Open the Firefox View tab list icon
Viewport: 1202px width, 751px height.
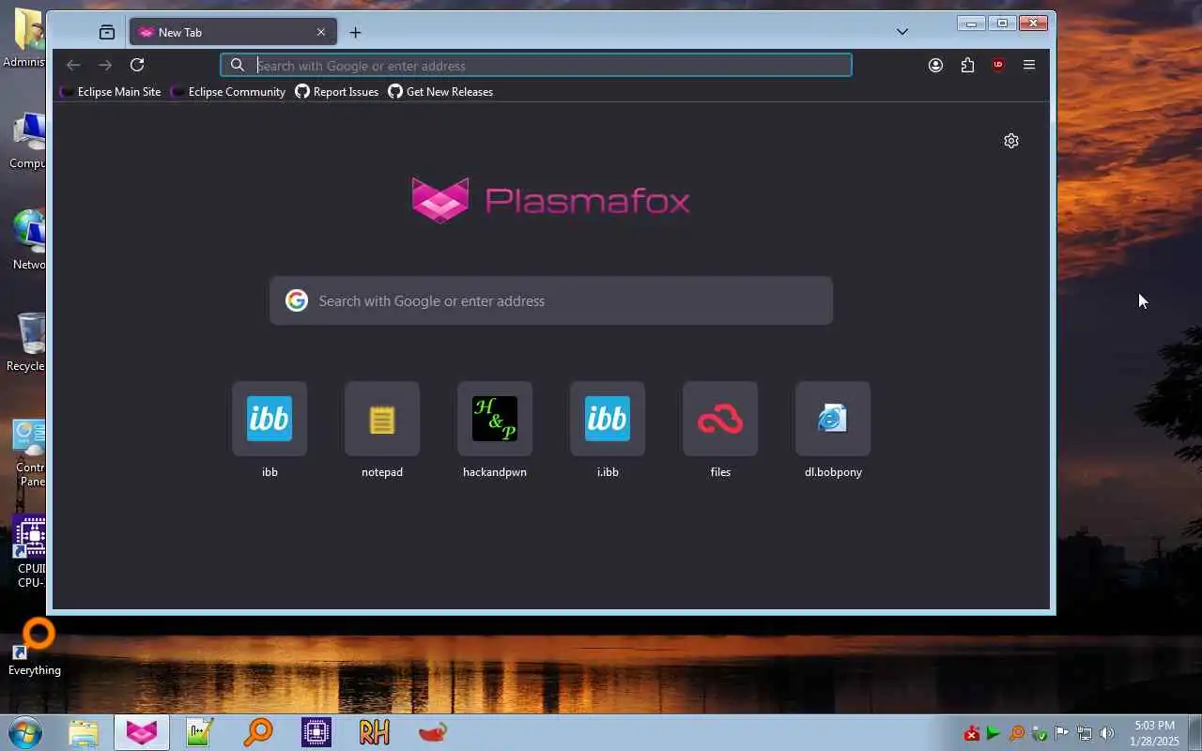point(107,32)
